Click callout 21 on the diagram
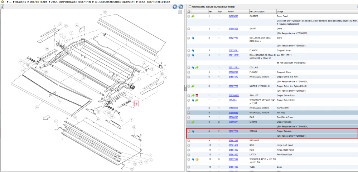 tap(105, 12)
